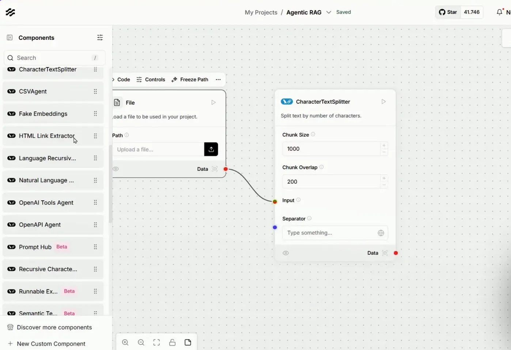
Task: Click the components Search field
Action: (54, 58)
